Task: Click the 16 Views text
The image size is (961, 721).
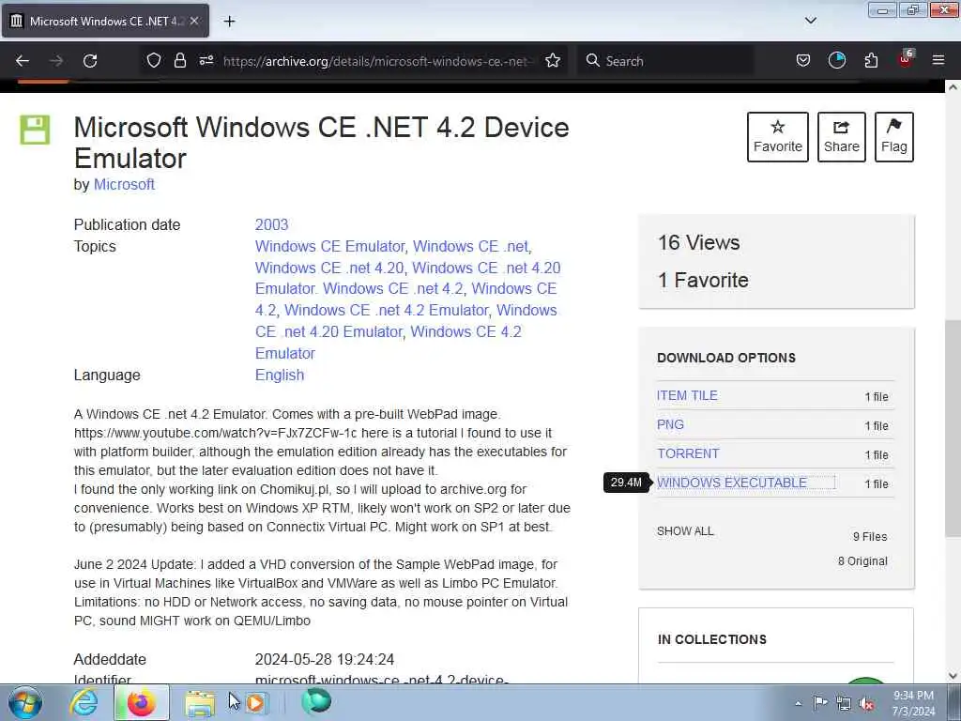Action: point(698,243)
